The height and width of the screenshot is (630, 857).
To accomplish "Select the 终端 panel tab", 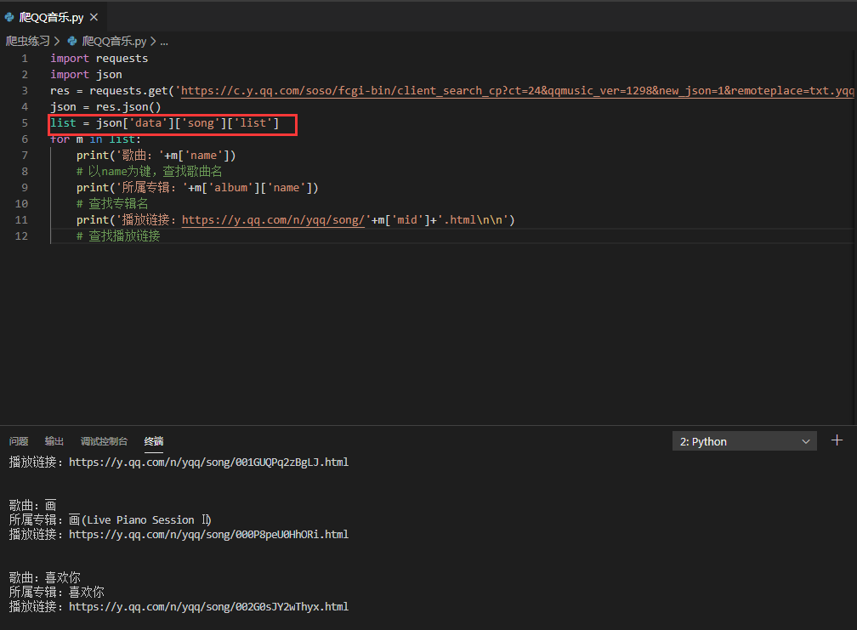I will pos(153,440).
